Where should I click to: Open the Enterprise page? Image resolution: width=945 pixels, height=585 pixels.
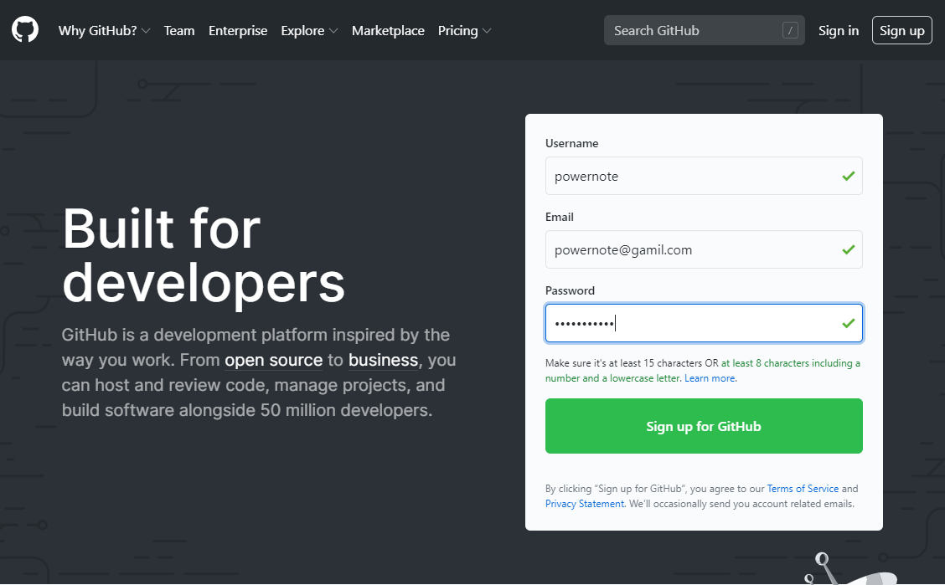pos(237,31)
